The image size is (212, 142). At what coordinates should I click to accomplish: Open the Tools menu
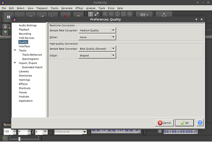point(102,8)
